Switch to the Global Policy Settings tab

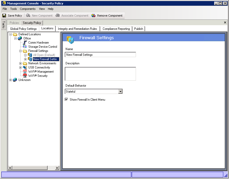(23, 29)
